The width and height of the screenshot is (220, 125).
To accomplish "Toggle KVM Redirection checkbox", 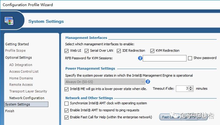I will click(x=152, y=51).
